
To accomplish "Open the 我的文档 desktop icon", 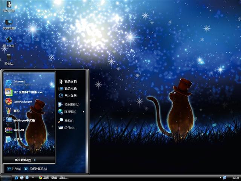I will pos(9,6).
